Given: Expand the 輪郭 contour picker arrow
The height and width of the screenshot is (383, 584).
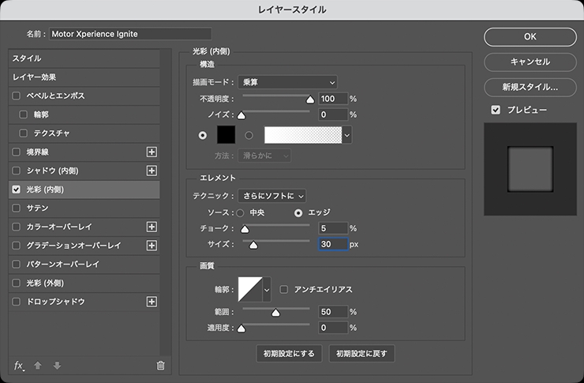Looking at the screenshot, I should click(266, 290).
